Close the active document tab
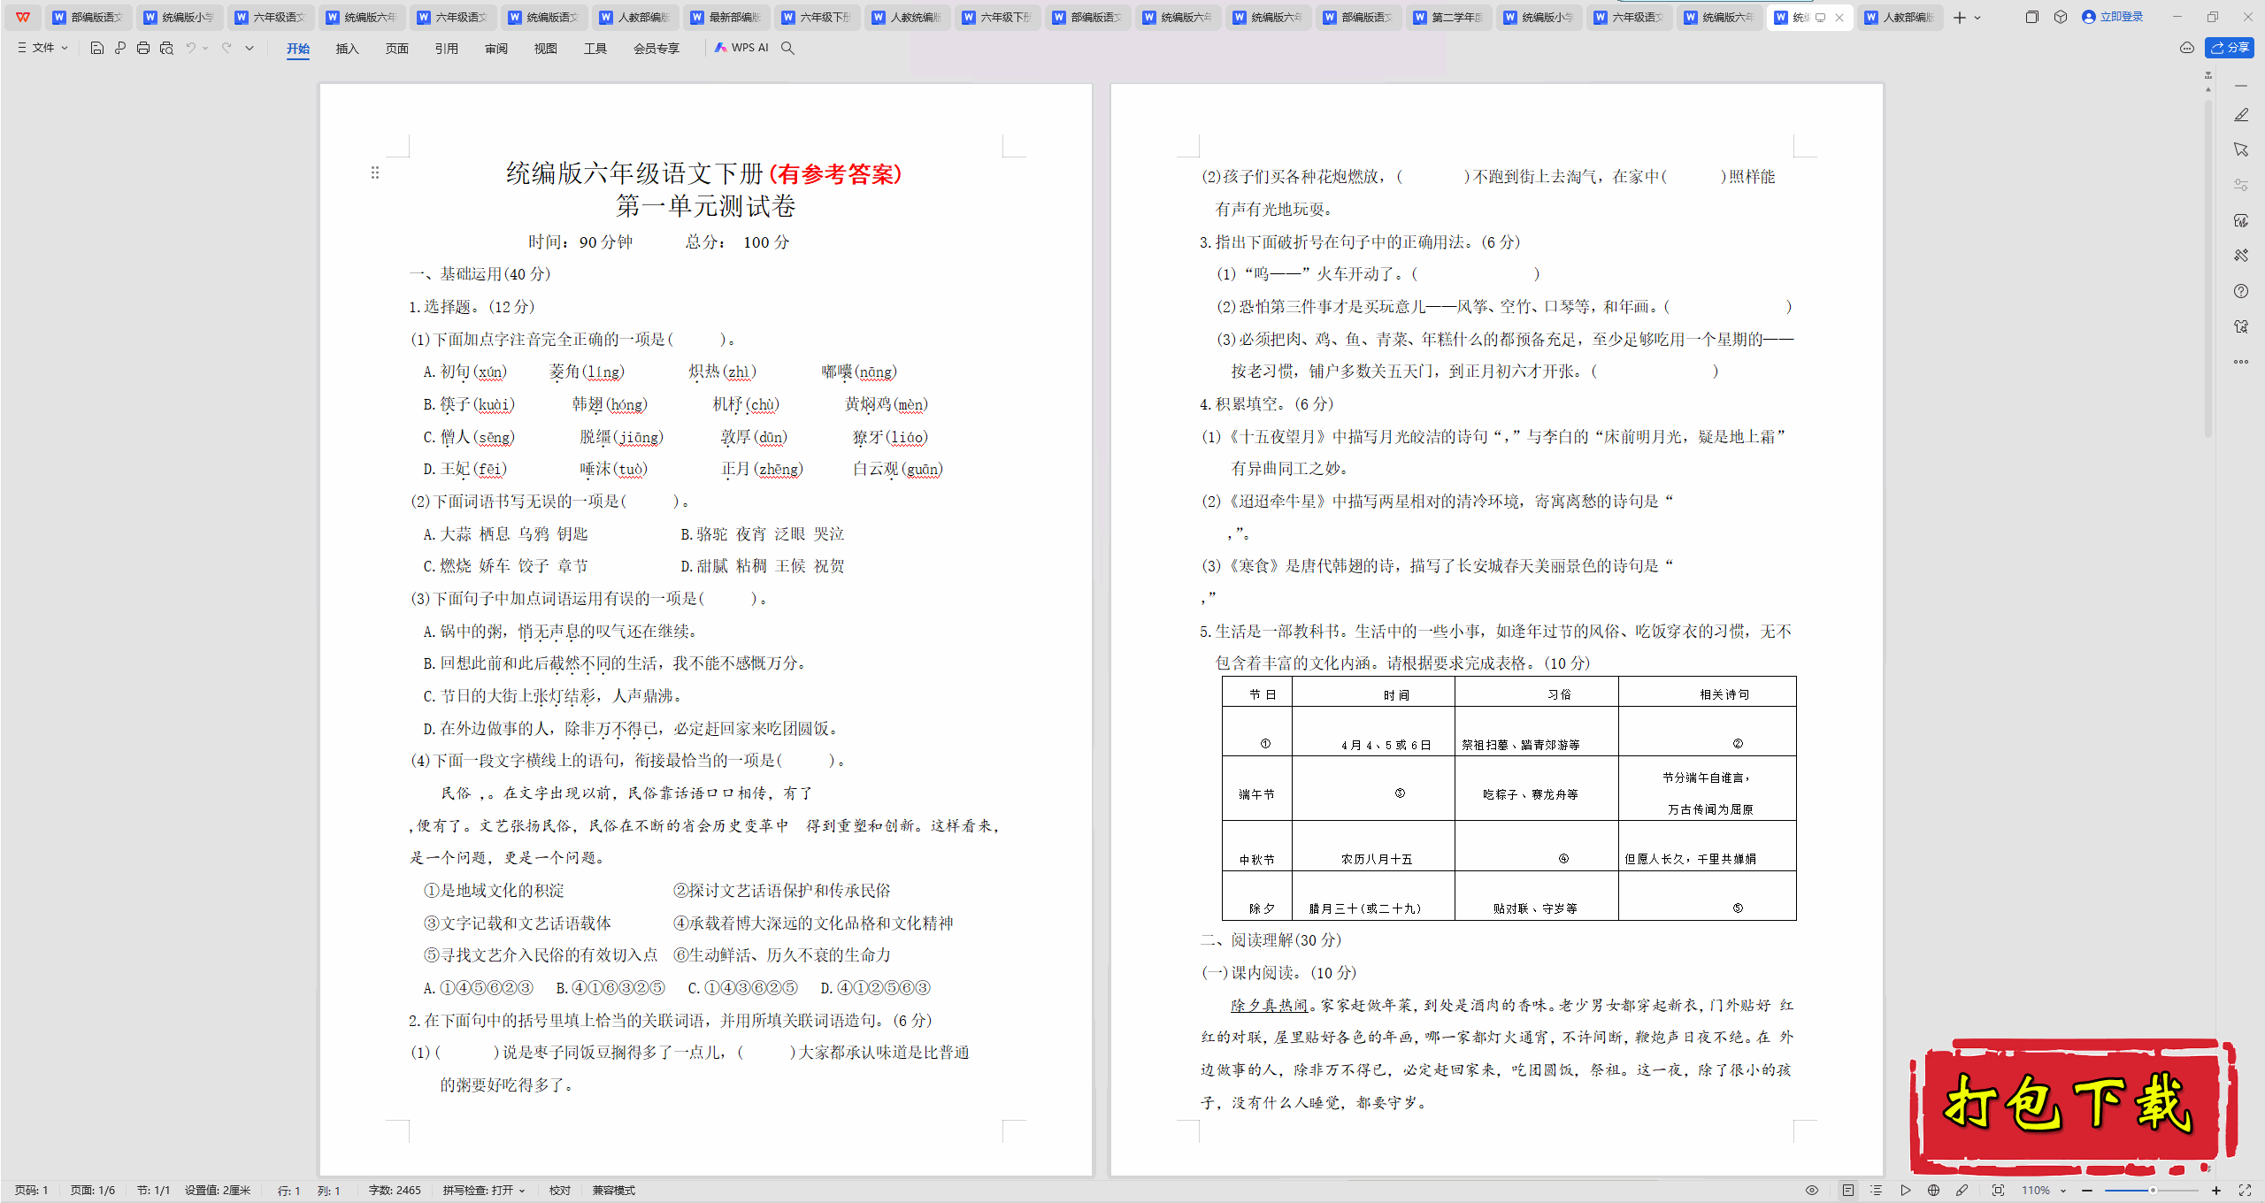Viewport: 2265px width, 1203px height. point(1839,17)
